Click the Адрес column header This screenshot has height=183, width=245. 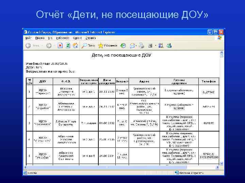[144, 81]
